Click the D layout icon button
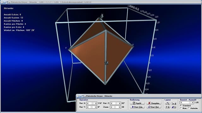This screenshot has height=113, width=202. pos(168,107)
